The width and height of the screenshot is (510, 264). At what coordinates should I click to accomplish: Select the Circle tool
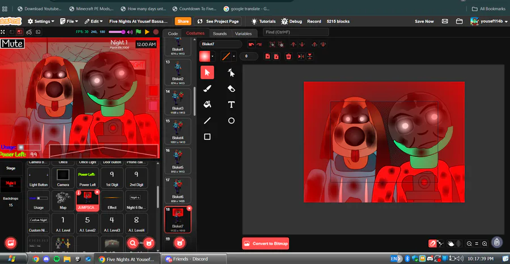coord(231,121)
